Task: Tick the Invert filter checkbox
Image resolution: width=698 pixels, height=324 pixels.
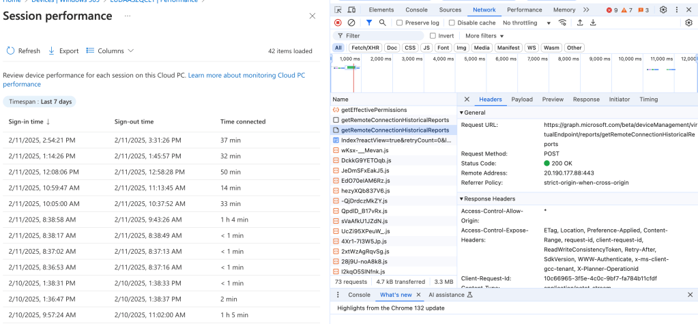Action: 433,35
